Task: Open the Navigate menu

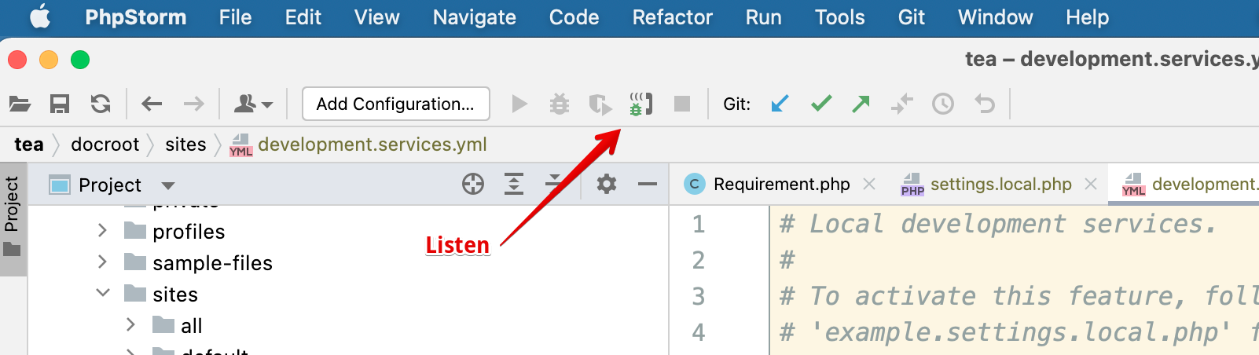Action: pyautogui.click(x=475, y=17)
